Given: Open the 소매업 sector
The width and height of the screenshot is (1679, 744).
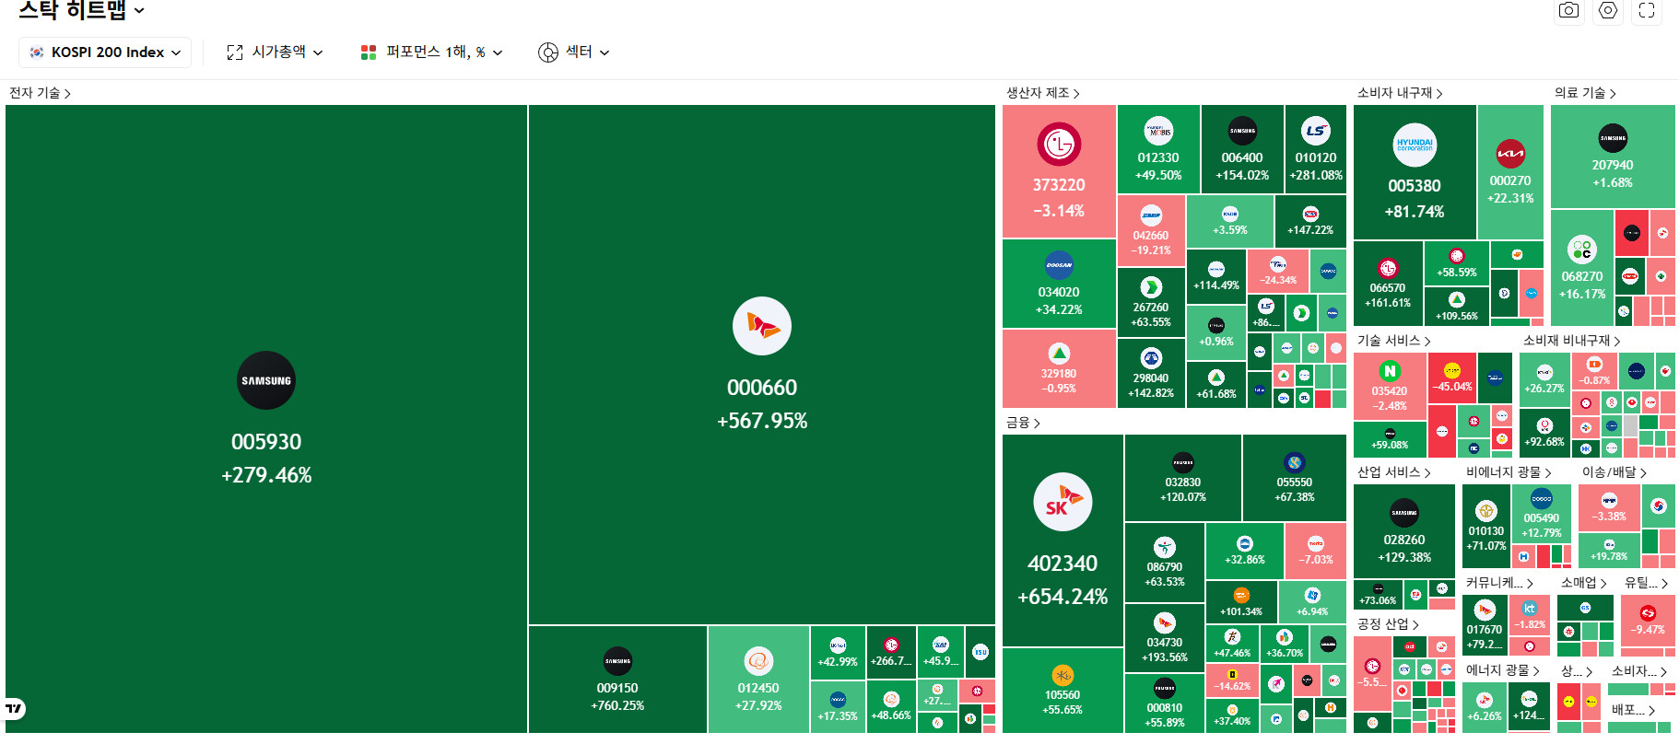Looking at the screenshot, I should (1583, 583).
